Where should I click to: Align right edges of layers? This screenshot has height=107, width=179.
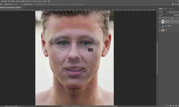(41, 4)
